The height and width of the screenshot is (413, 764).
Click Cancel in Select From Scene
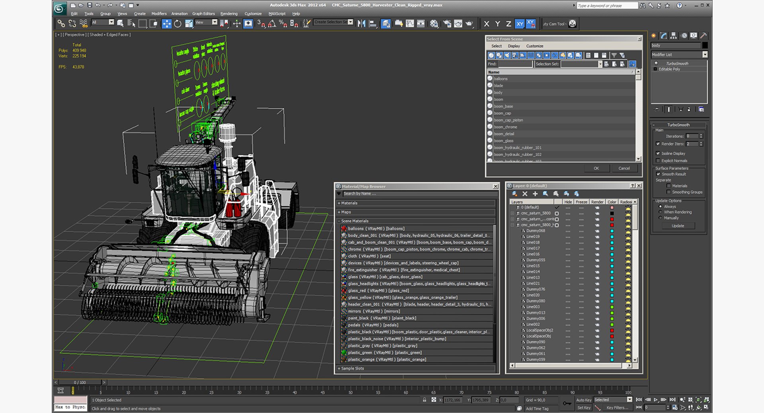click(x=624, y=168)
